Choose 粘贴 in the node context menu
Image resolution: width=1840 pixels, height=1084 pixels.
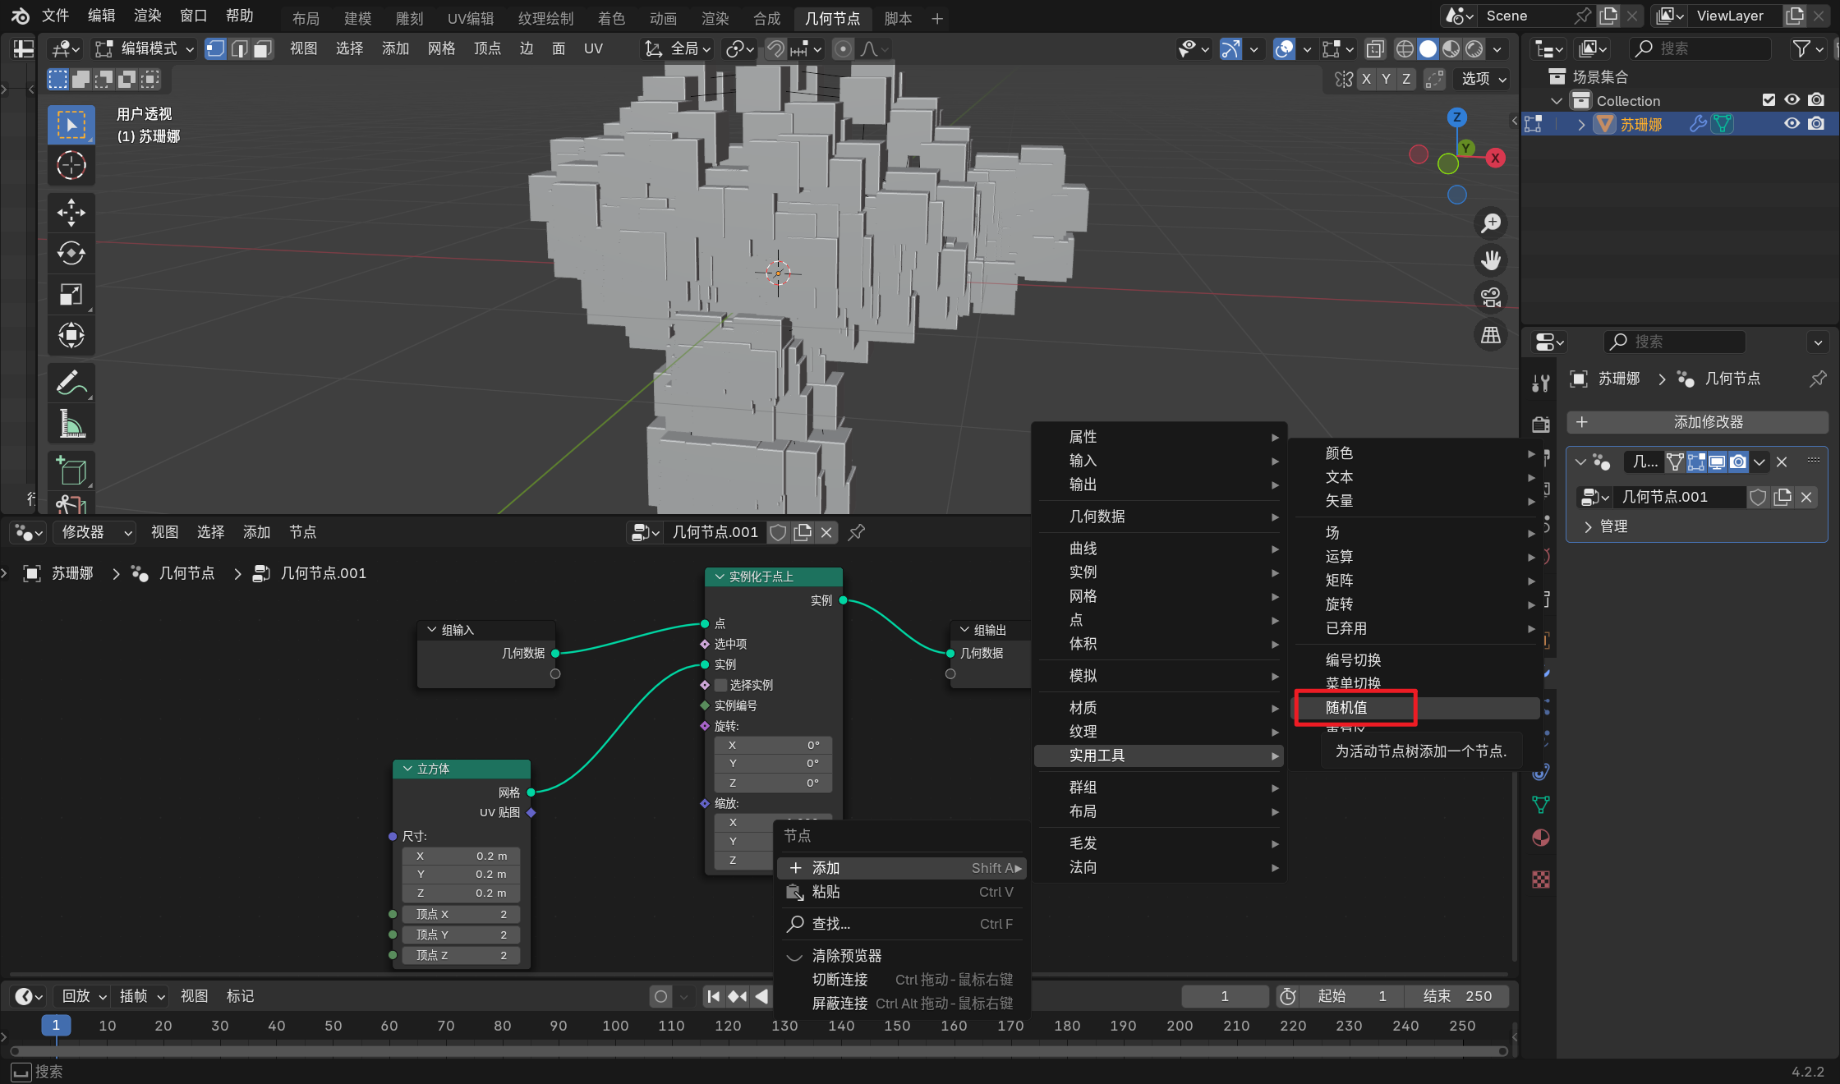(902, 892)
